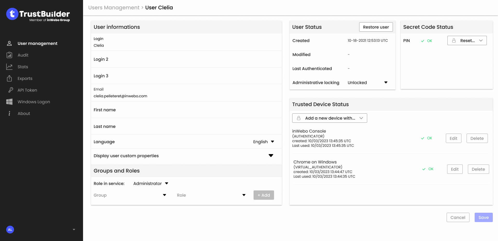The image size is (498, 241).
Task: Open the Add a new device dropdown
Action: coord(330,118)
